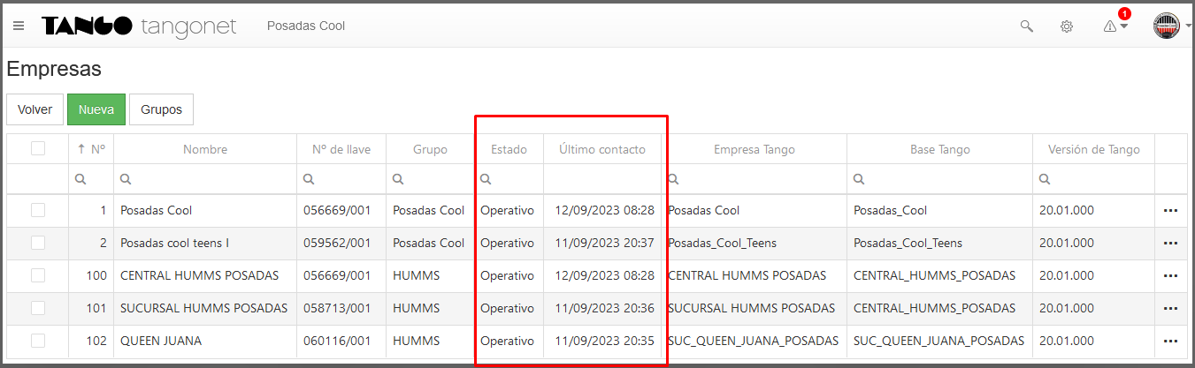The width and height of the screenshot is (1195, 368).
Task: Click the Tango tangonet logo
Action: coord(139,26)
